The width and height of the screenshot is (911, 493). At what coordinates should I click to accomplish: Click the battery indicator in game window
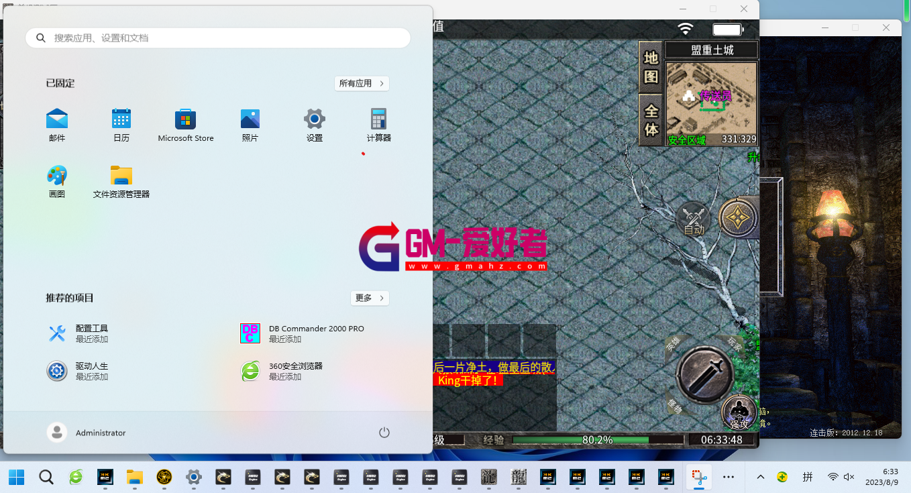click(x=728, y=30)
